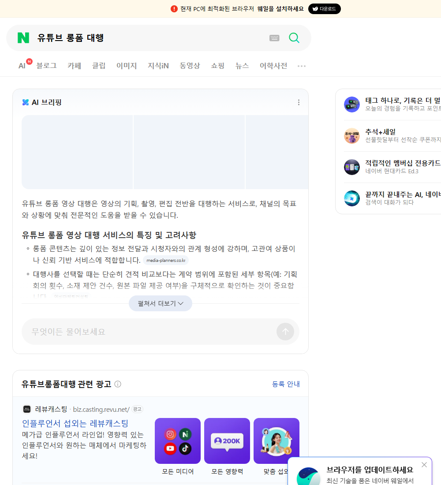Click 검색이 대화가 되다 subtitle text
Screen dimensions: 441x485
coord(389,202)
